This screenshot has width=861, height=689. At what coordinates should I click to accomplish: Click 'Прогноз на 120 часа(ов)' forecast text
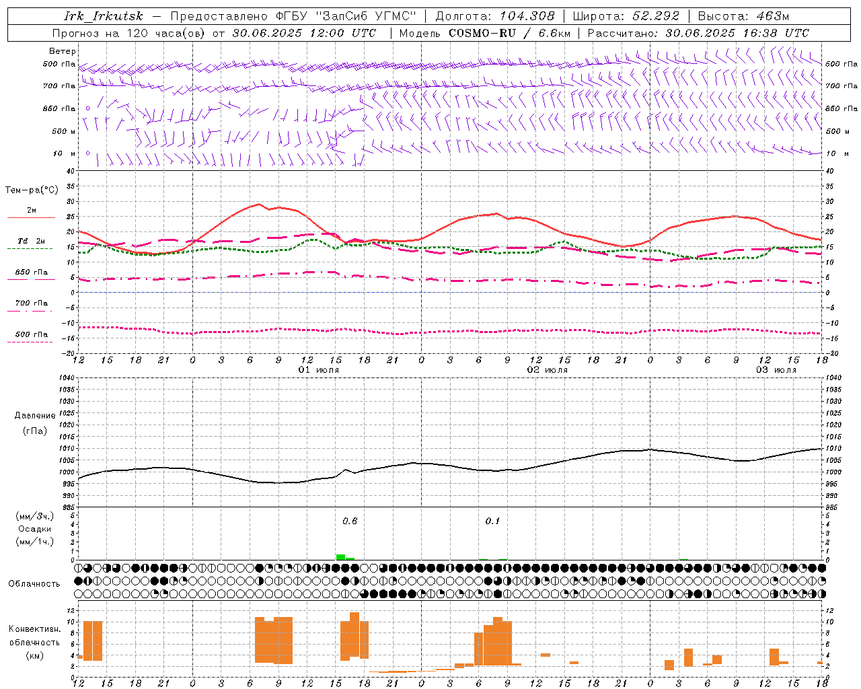click(128, 33)
